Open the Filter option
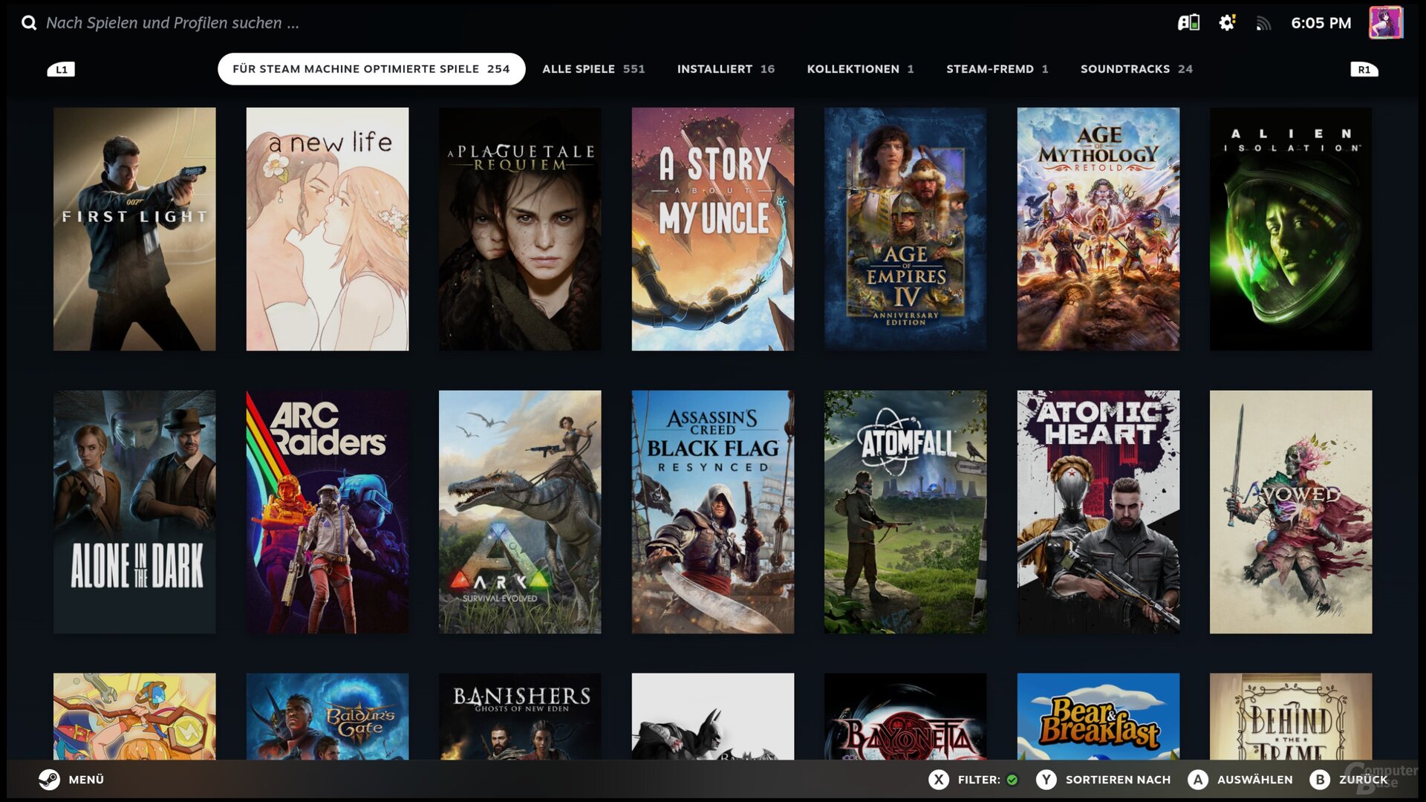Screen dimensions: 1426x802 point(973,780)
